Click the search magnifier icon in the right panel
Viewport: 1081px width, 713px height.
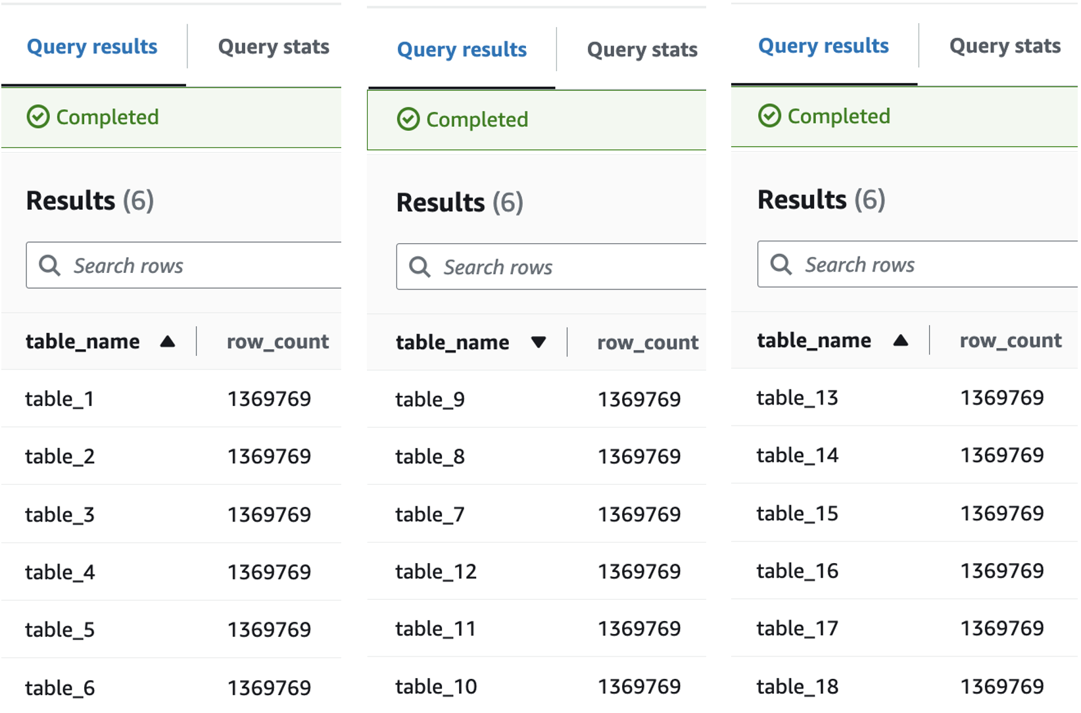pos(782,264)
